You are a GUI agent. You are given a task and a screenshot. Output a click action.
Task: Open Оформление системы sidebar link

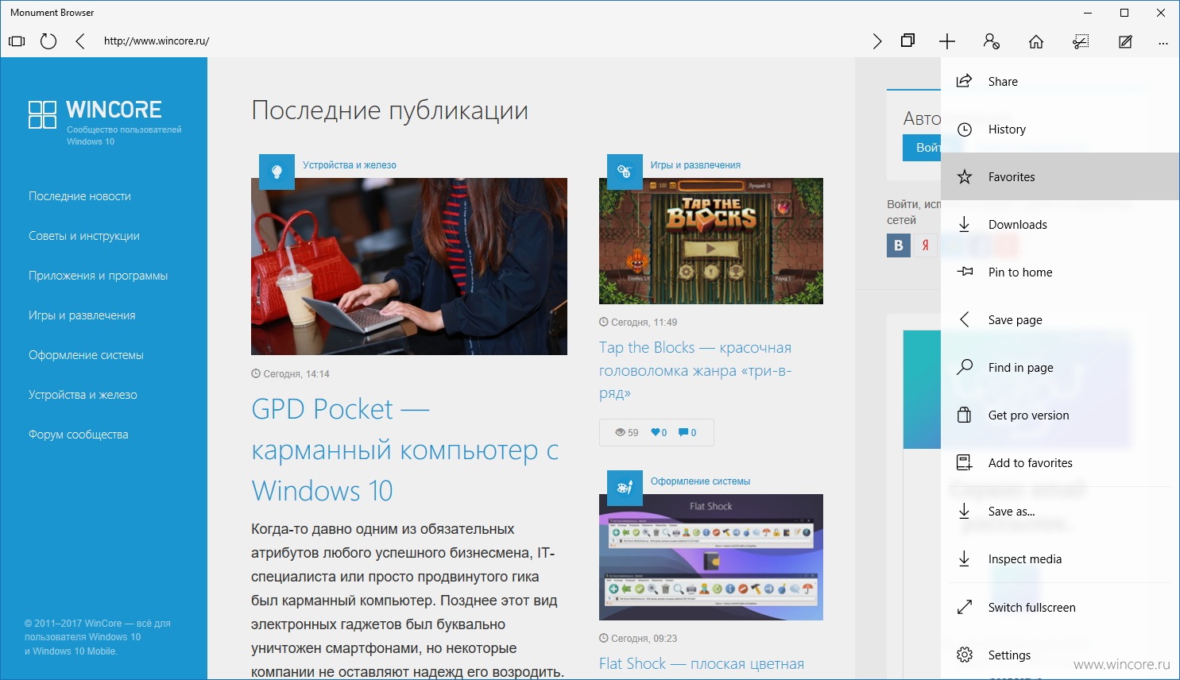pyautogui.click(x=86, y=355)
